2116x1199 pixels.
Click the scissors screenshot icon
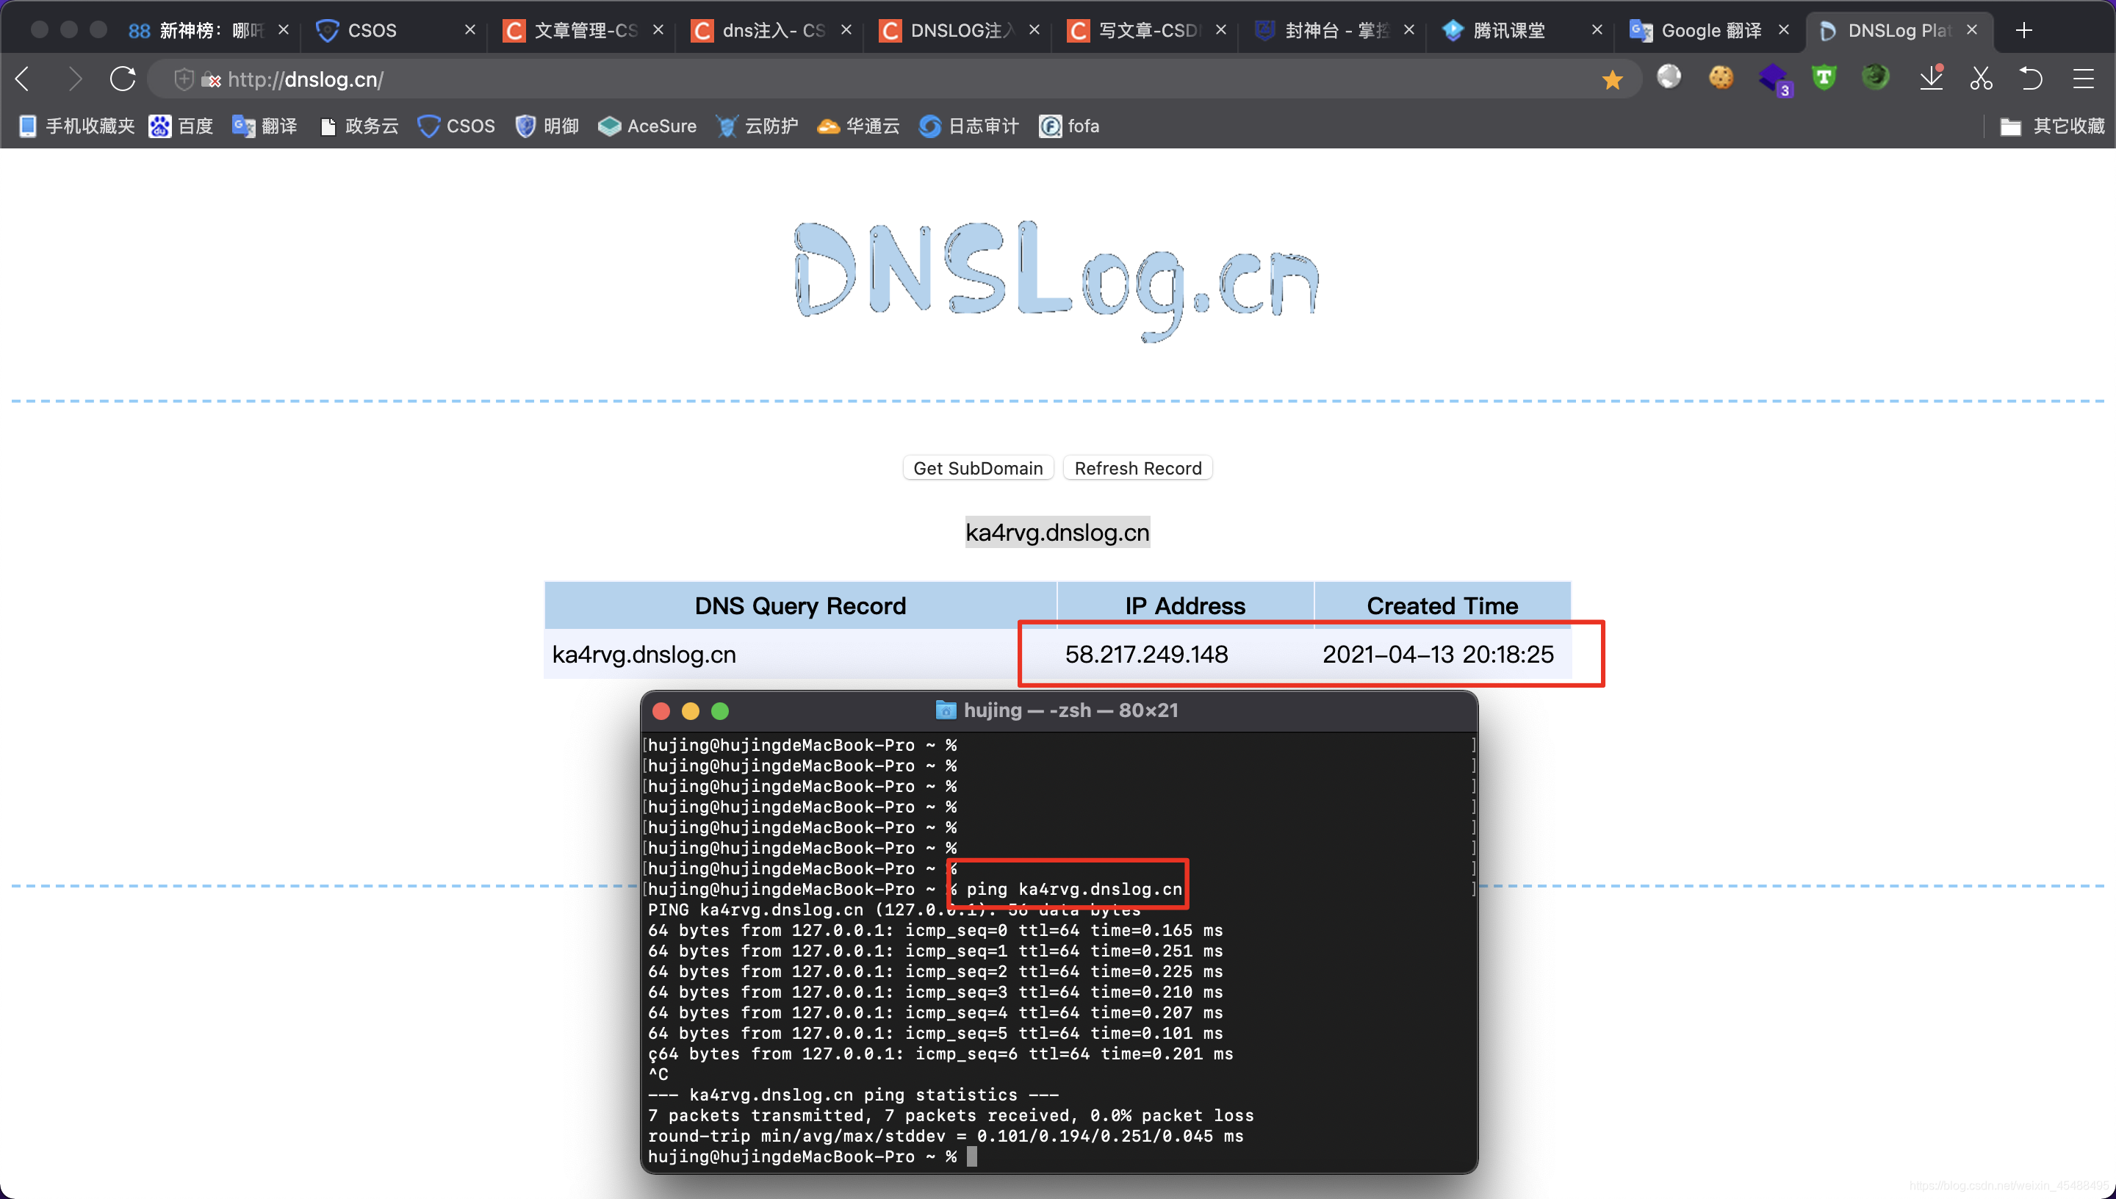(x=1982, y=78)
